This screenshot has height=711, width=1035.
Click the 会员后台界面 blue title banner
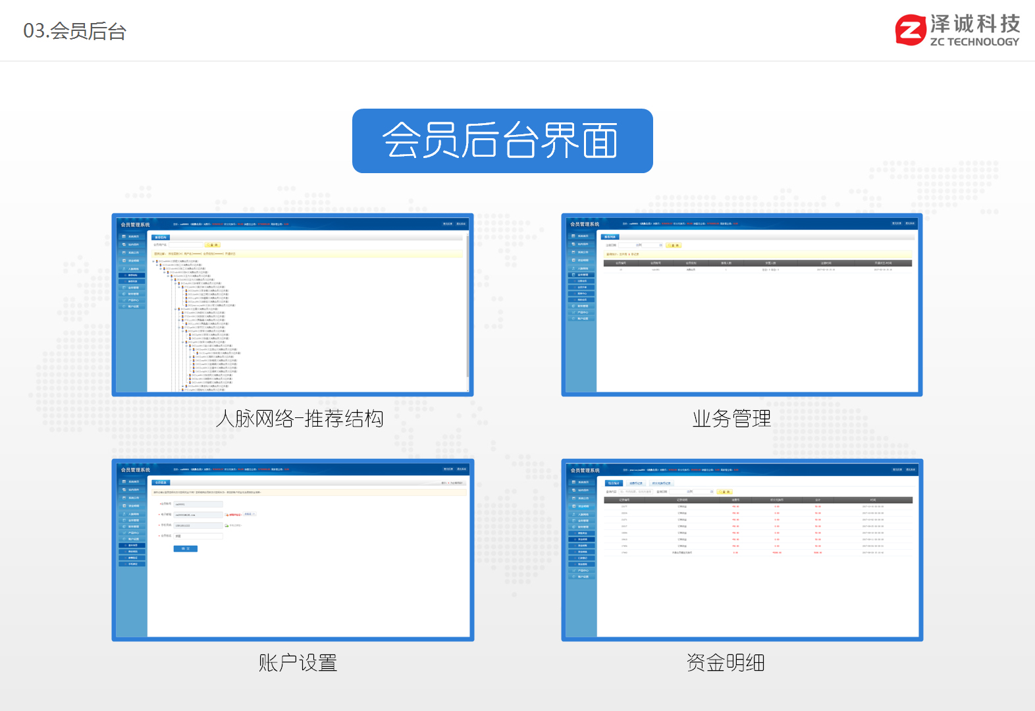click(502, 141)
